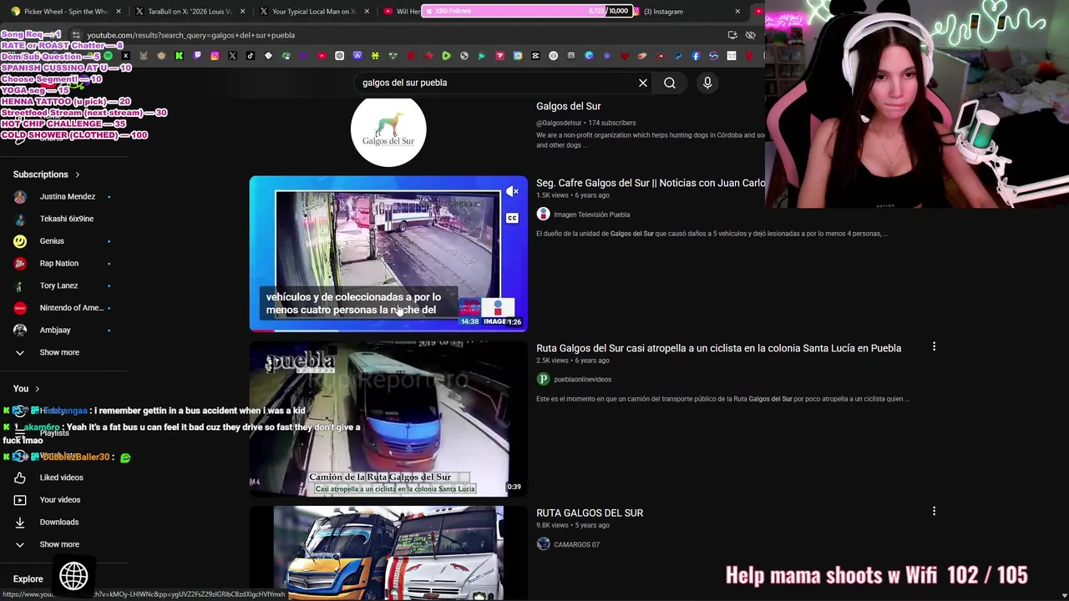1069x601 pixels.
Task: Switch to the Your Typical Local Man tab
Action: tap(313, 12)
